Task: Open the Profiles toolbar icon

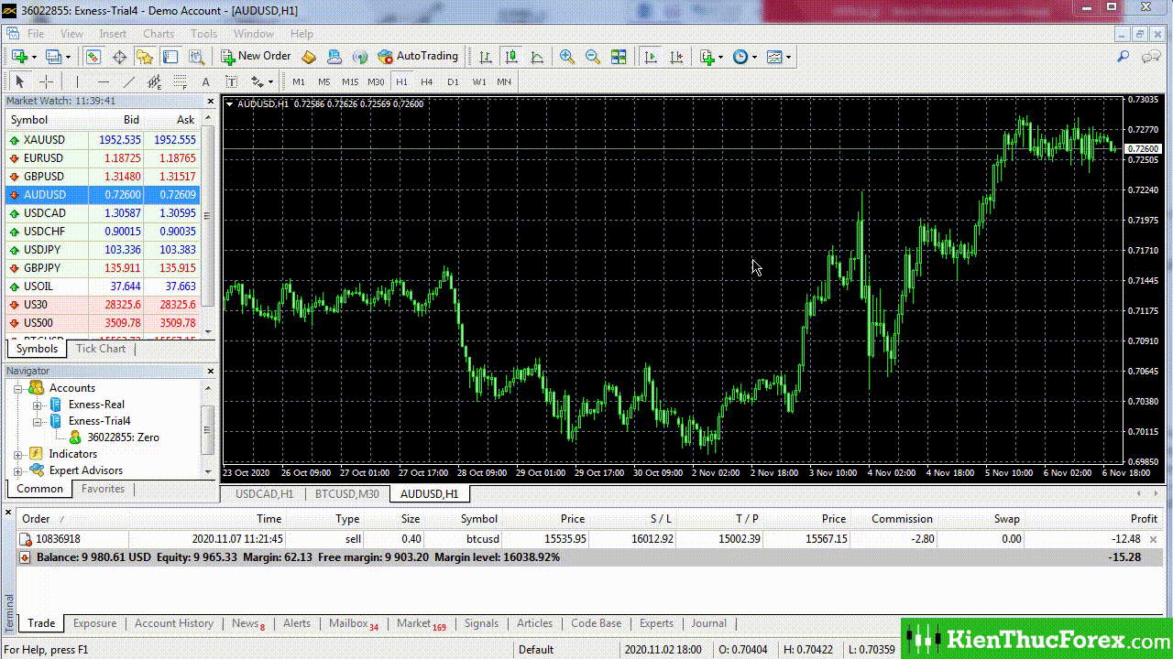Action: click(53, 57)
